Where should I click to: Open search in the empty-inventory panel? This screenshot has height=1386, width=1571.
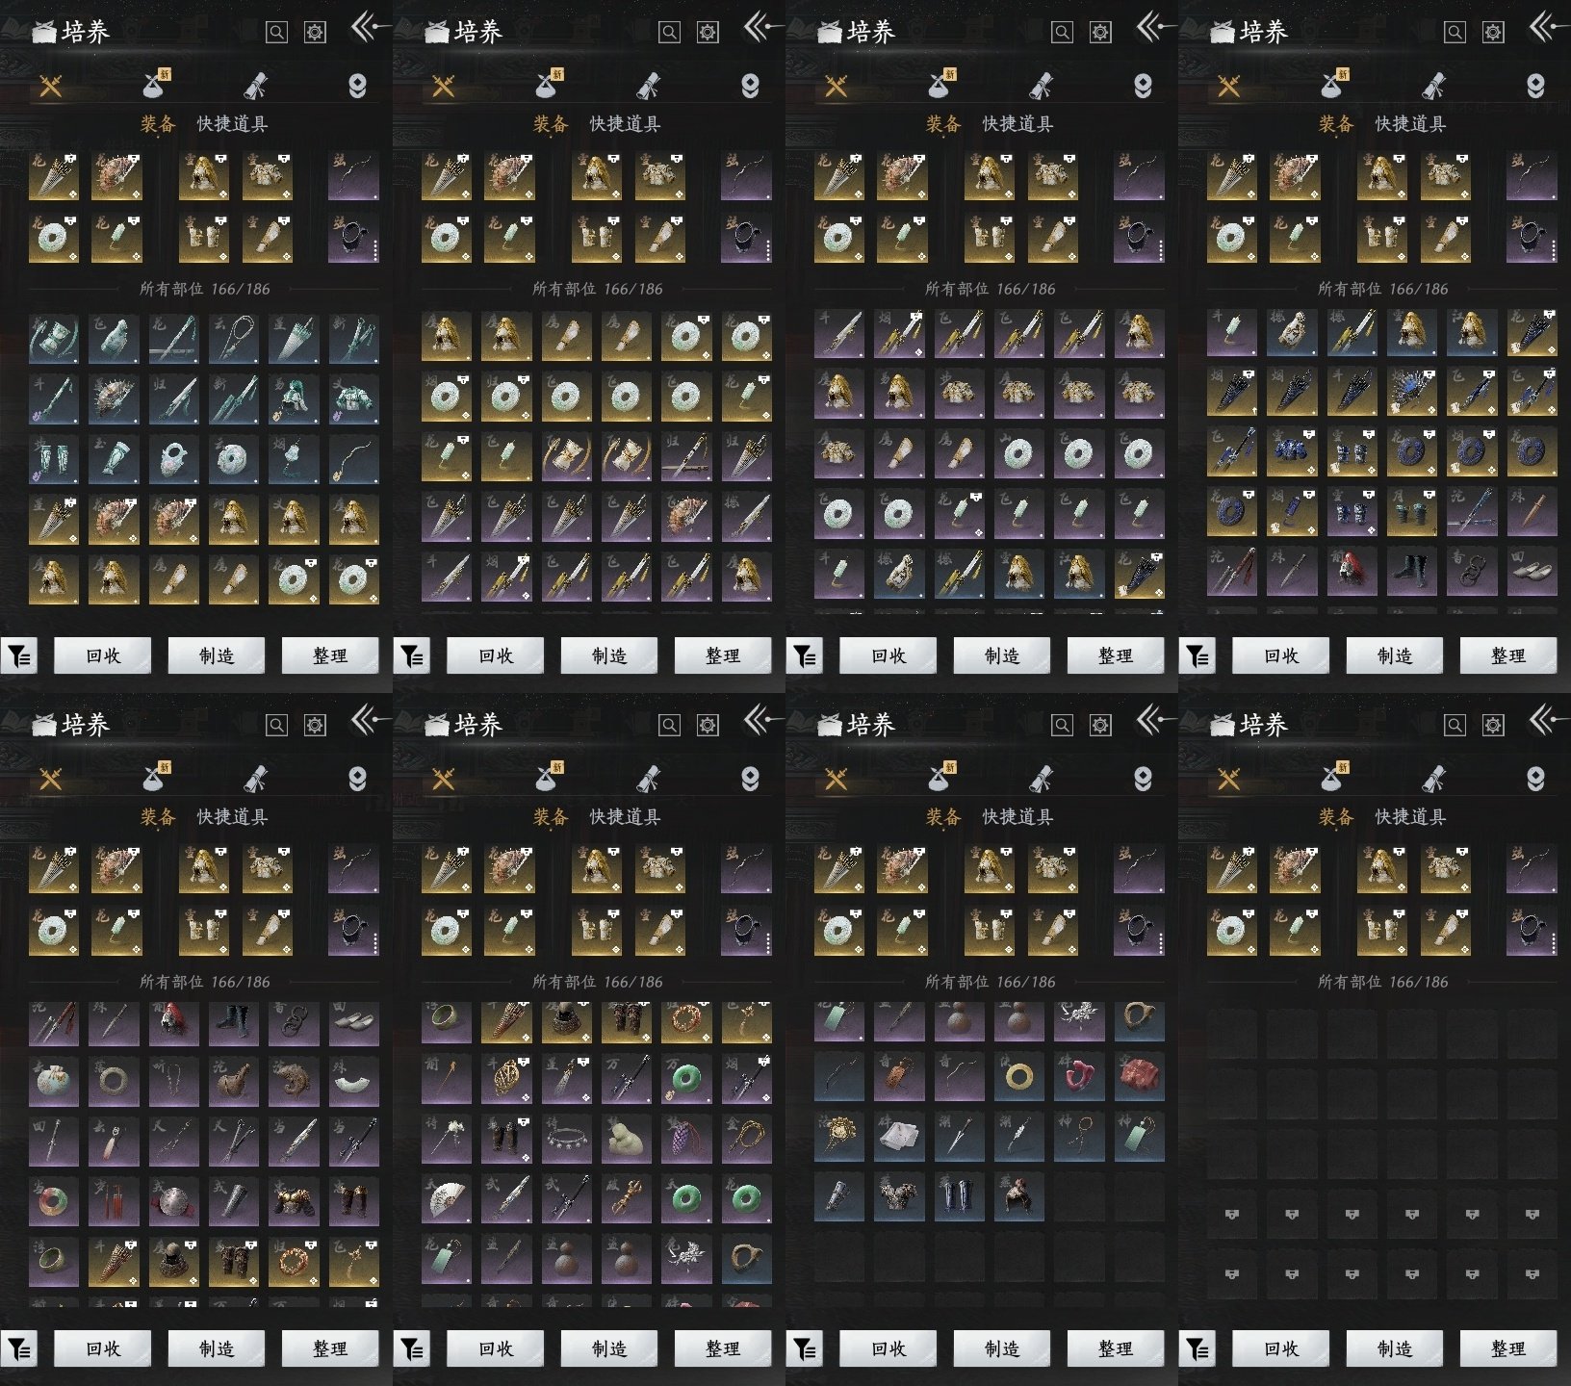pos(1455,725)
